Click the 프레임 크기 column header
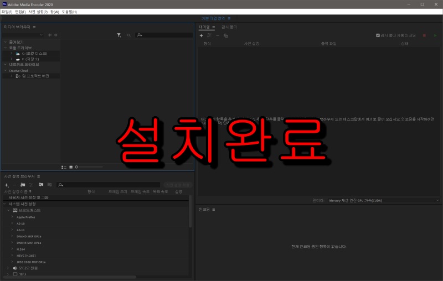The image size is (443, 281). [x=118, y=191]
